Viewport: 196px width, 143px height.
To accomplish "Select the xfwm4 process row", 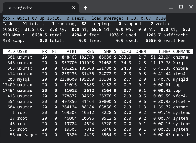I will coord(98,74).
